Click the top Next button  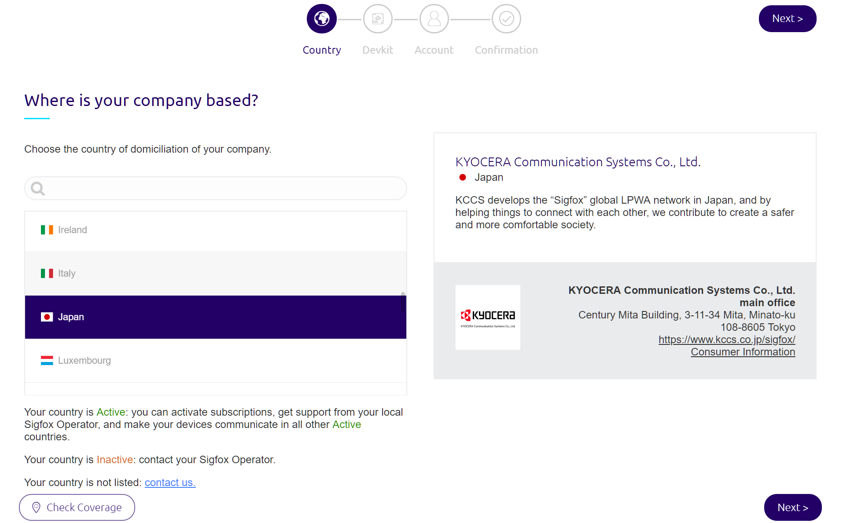[787, 18]
